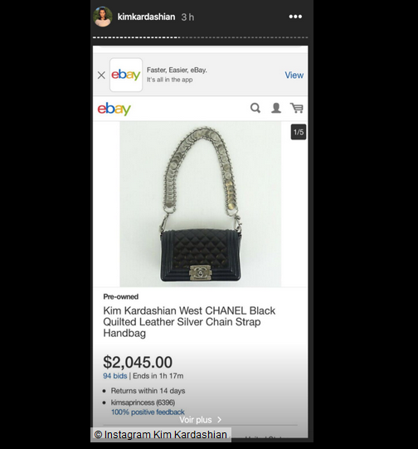The height and width of the screenshot is (449, 418).
Task: Open the 94 bids link
Action: (115, 376)
